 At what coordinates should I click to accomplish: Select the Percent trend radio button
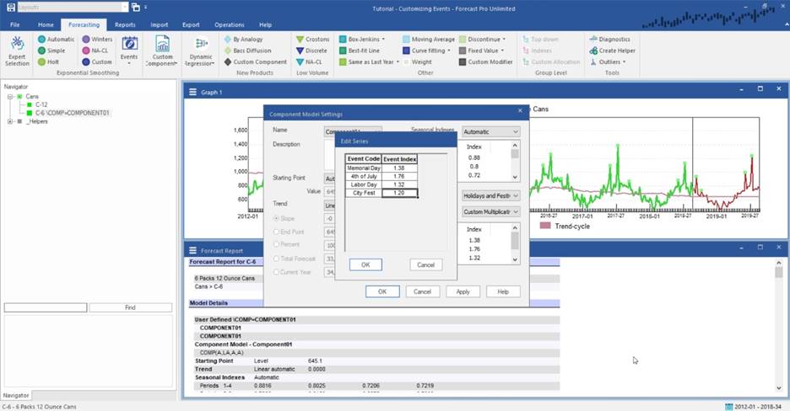pos(277,244)
